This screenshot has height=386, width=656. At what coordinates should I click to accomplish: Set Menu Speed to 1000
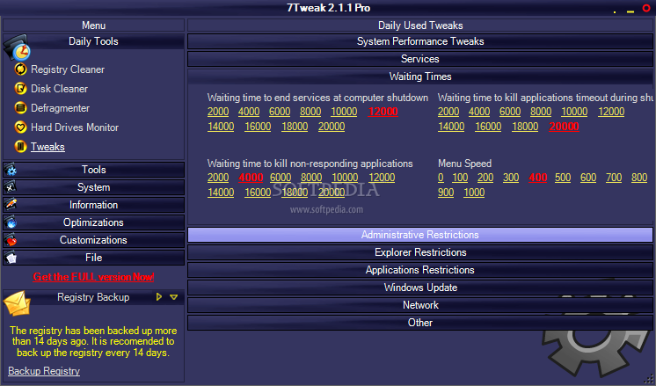click(474, 193)
